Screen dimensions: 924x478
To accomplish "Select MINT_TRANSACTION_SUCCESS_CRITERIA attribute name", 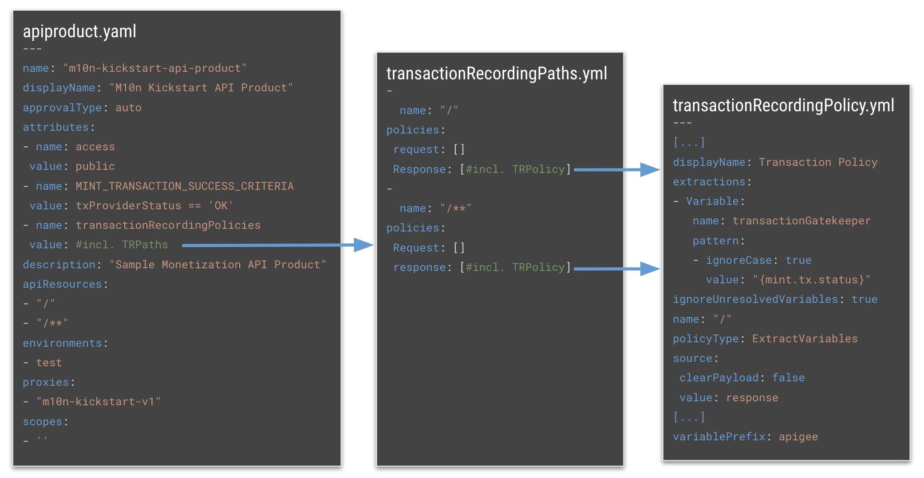I will pyautogui.click(x=185, y=186).
